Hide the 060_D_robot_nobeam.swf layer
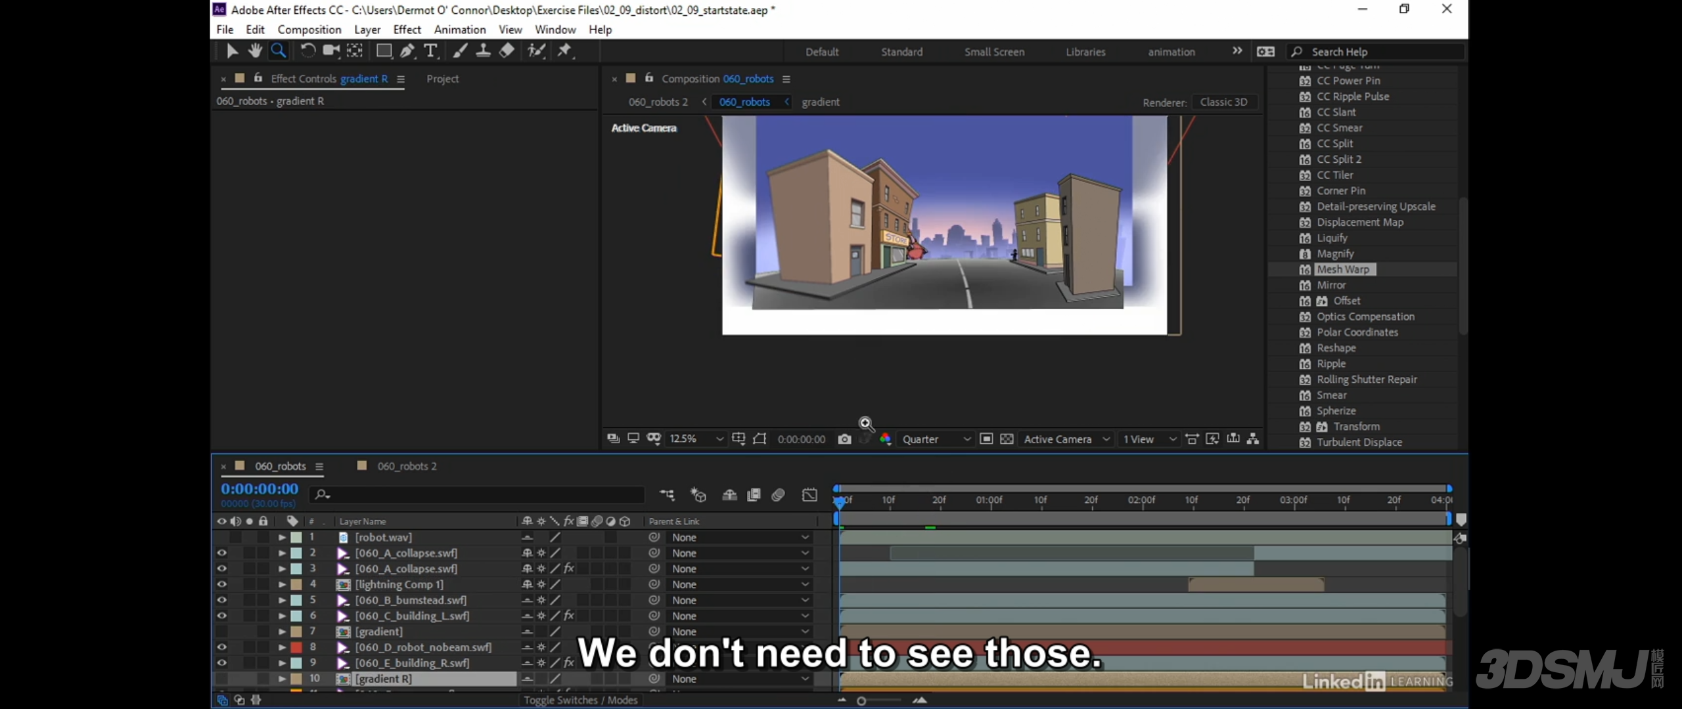Image resolution: width=1682 pixels, height=709 pixels. coord(221,647)
